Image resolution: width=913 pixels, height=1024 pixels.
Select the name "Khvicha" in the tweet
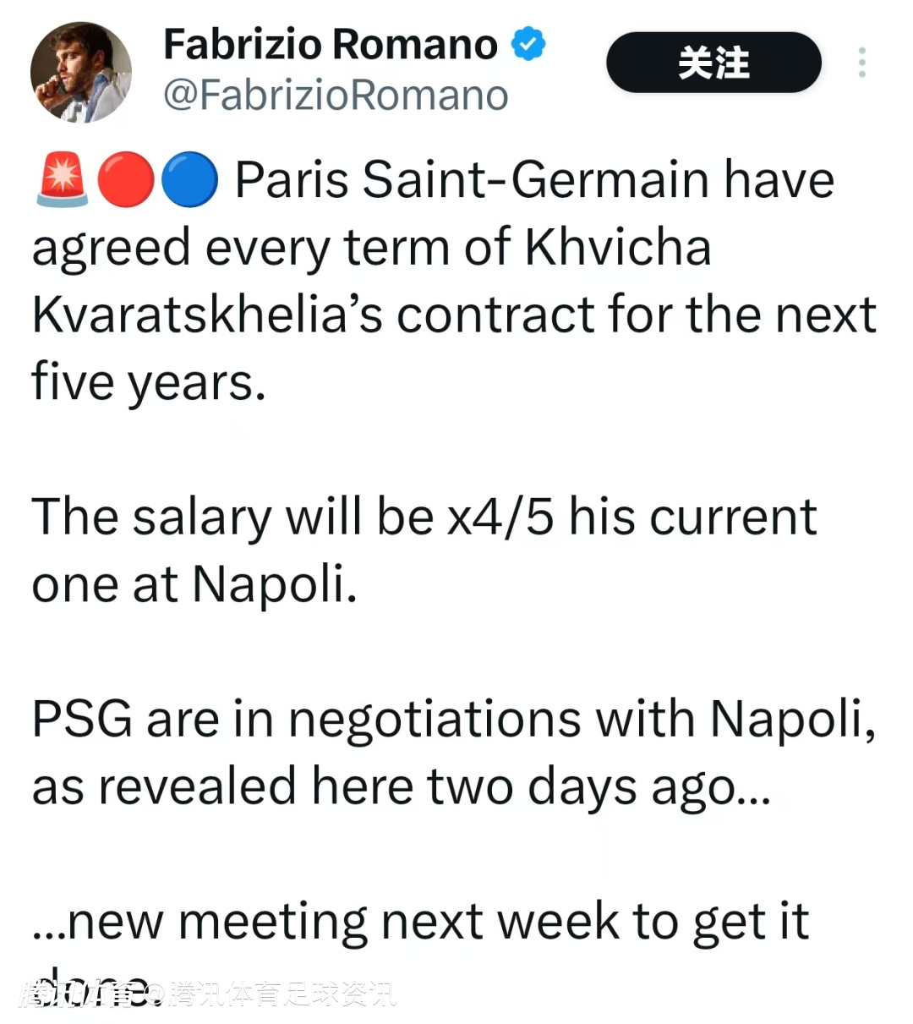[x=618, y=248]
